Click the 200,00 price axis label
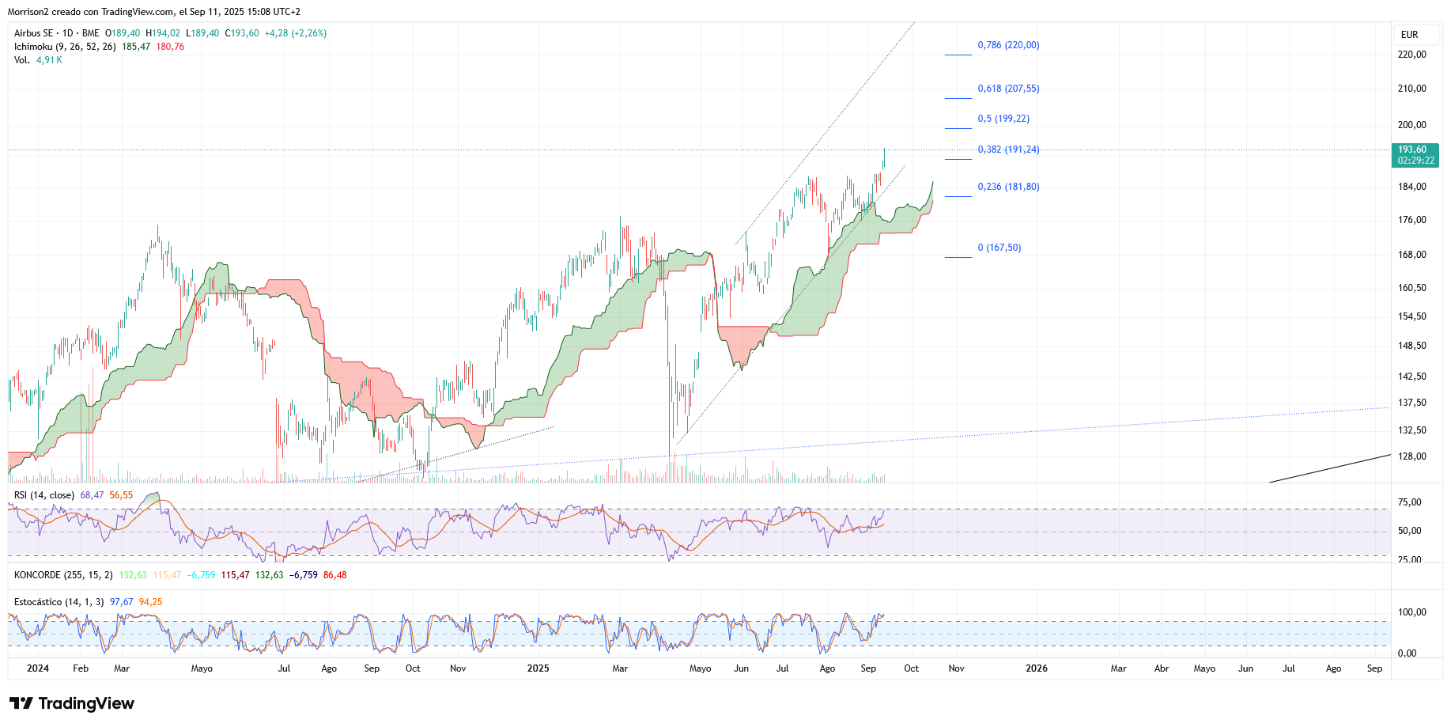The image size is (1451, 727). coord(1412,125)
